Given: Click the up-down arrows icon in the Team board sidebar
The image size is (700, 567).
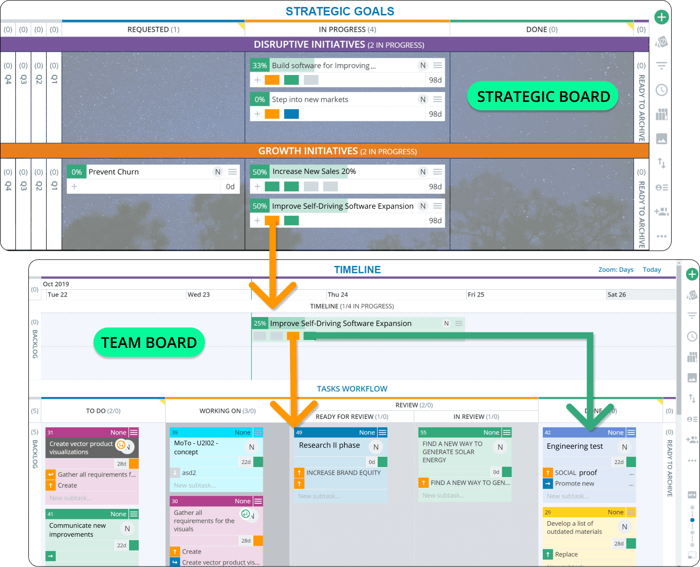Looking at the screenshot, I should (692, 398).
